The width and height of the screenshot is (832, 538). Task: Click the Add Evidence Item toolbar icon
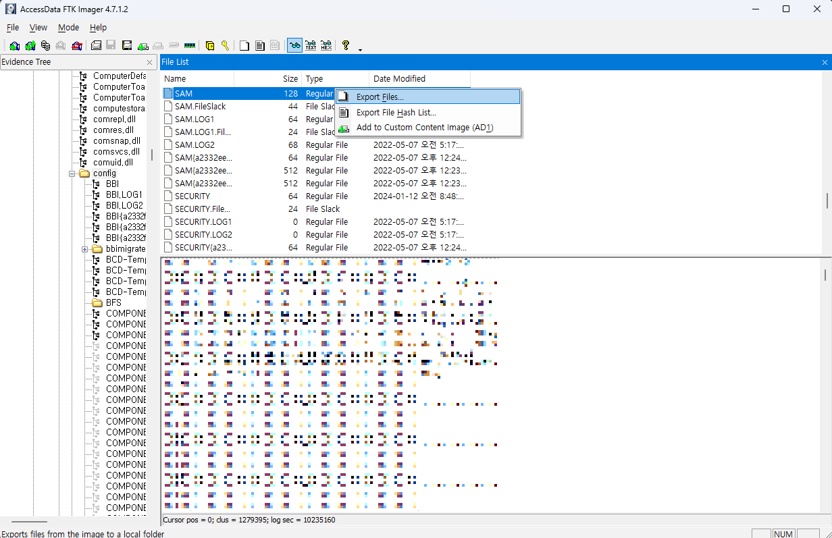click(14, 45)
